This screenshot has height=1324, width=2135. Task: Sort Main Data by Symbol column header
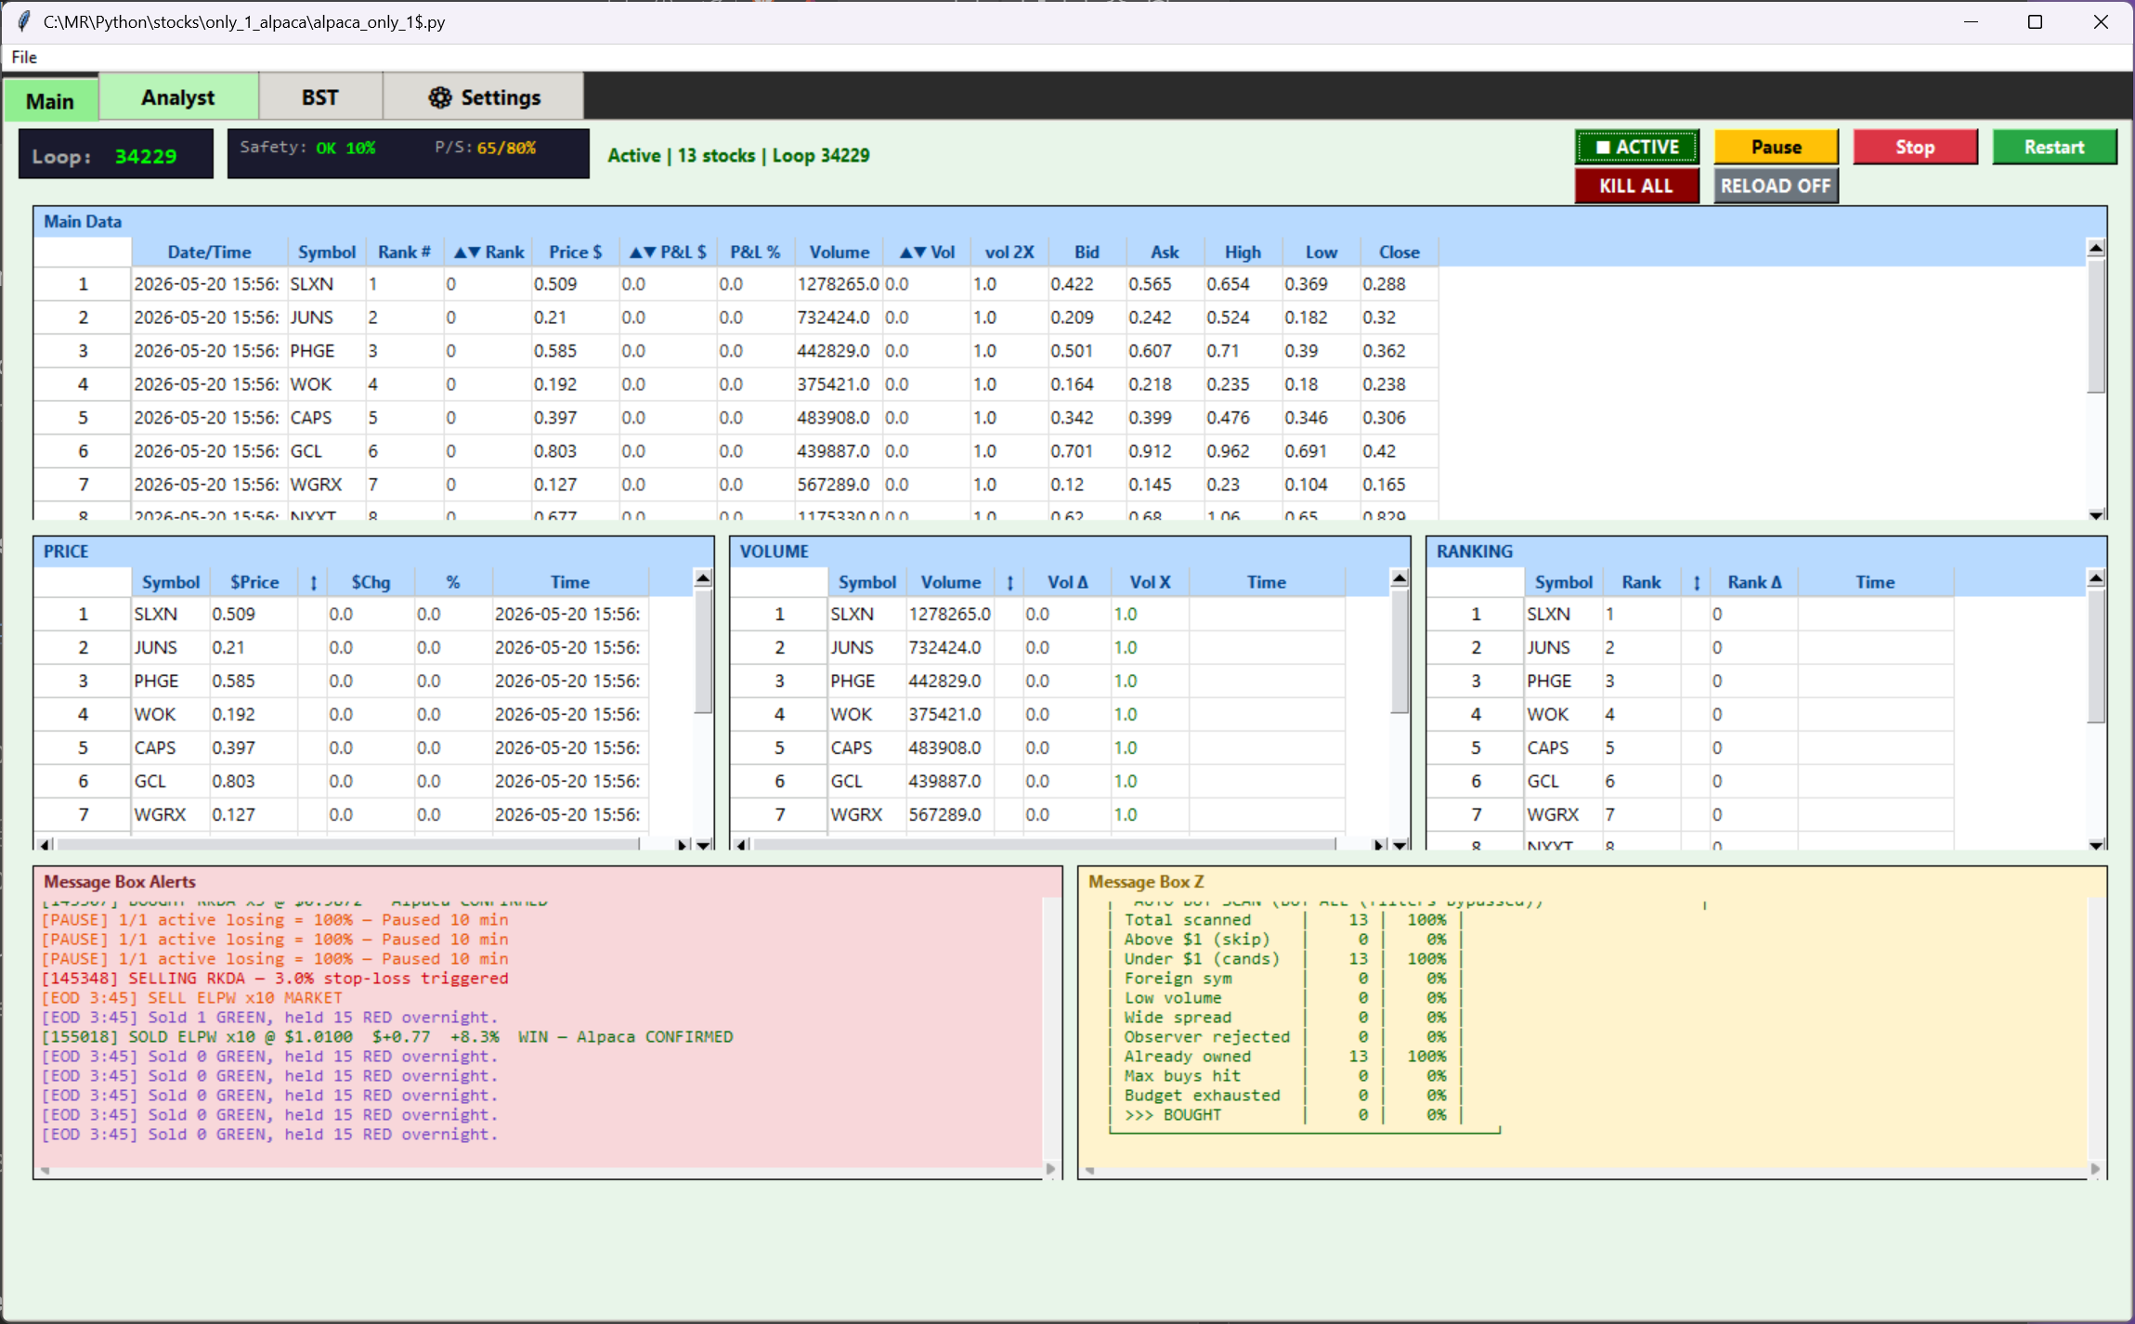[x=326, y=253]
